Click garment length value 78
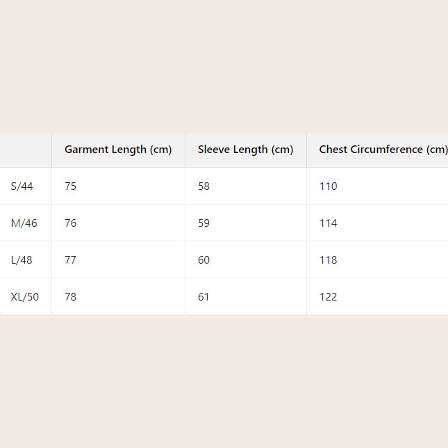The height and width of the screenshot is (448, 448). [x=70, y=297]
